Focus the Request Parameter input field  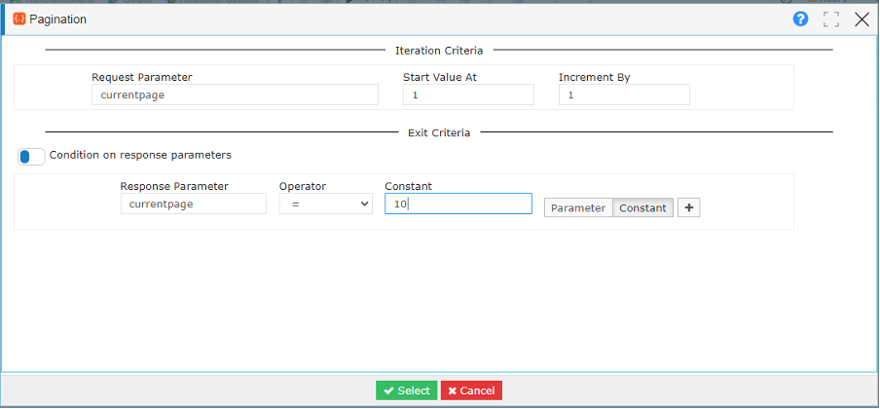[235, 94]
